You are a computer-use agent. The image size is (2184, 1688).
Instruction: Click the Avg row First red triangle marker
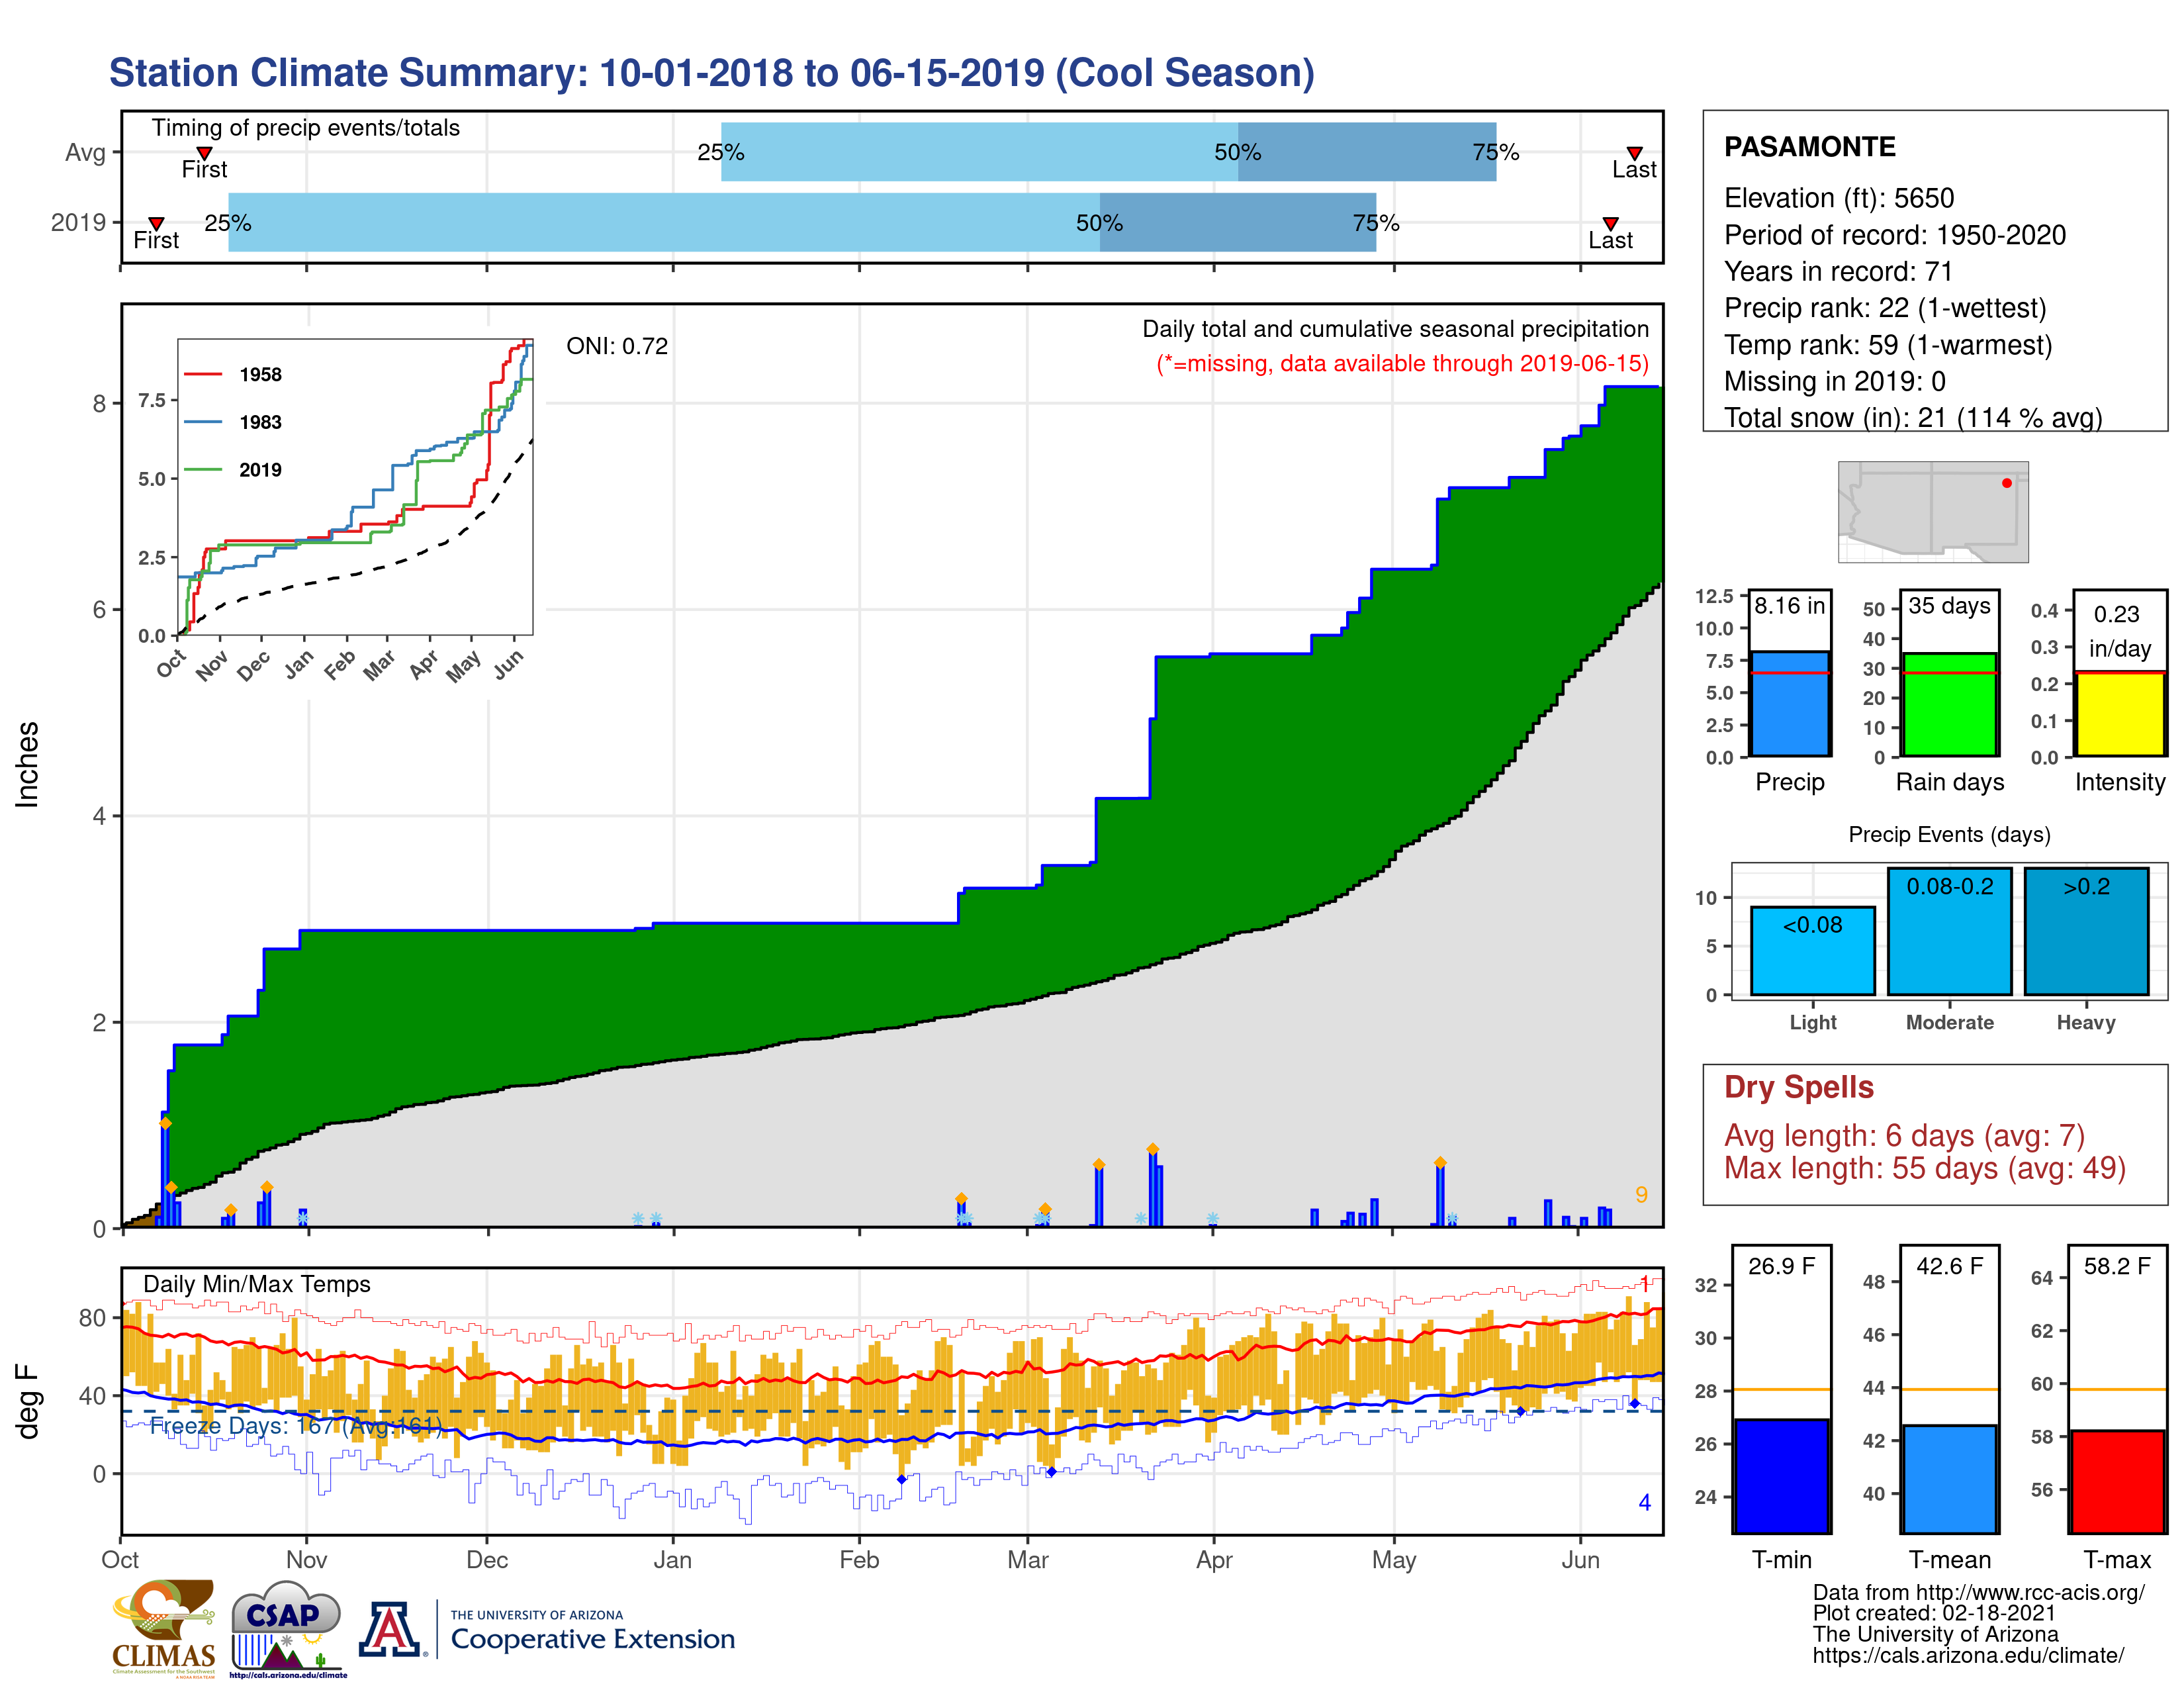[x=204, y=153]
